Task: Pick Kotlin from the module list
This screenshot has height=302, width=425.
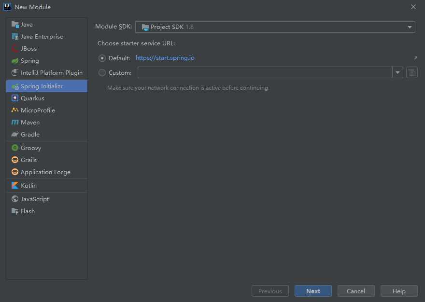Action: [x=47, y=186]
